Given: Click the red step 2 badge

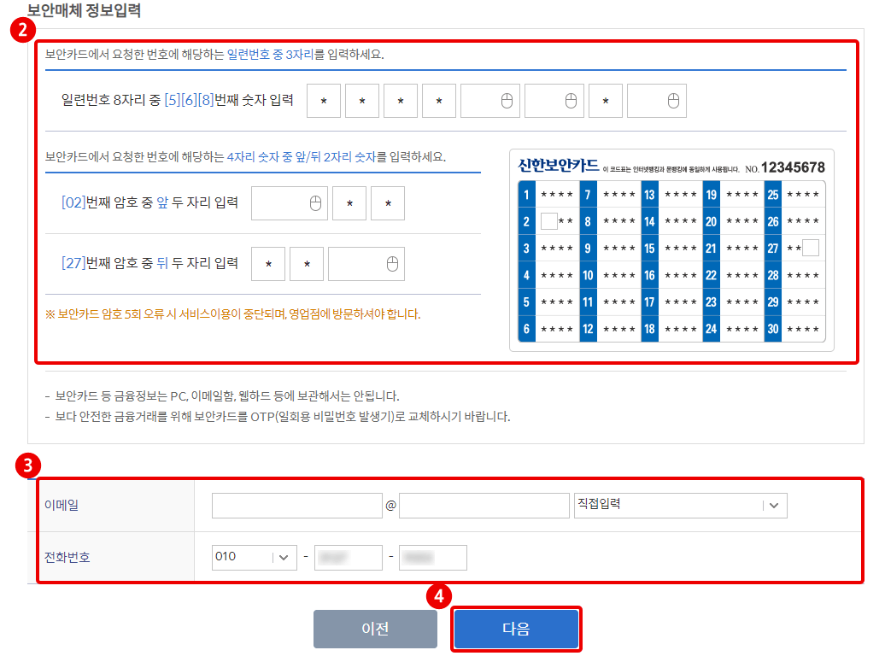Looking at the screenshot, I should [22, 29].
